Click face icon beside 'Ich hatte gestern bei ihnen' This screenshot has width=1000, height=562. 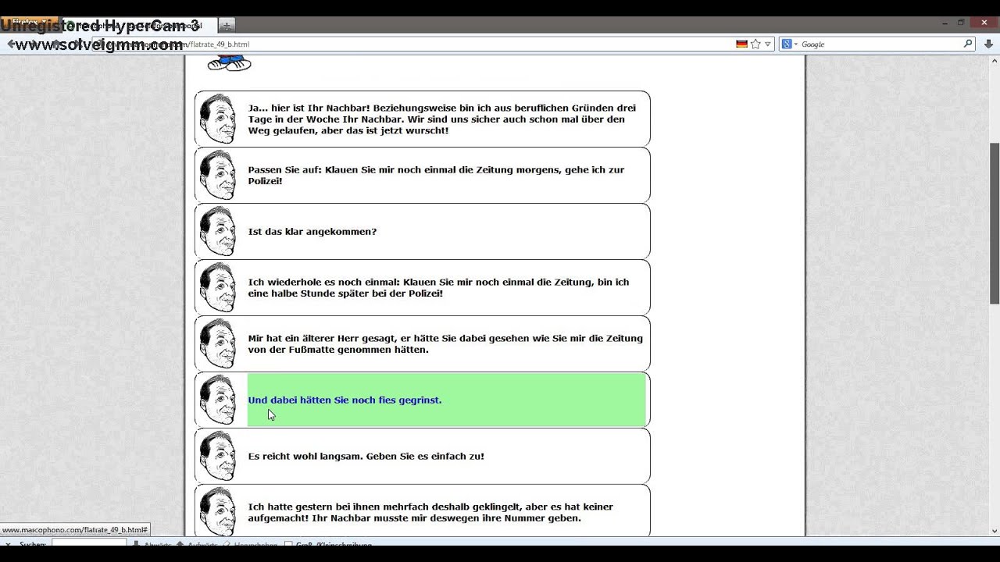point(218,512)
